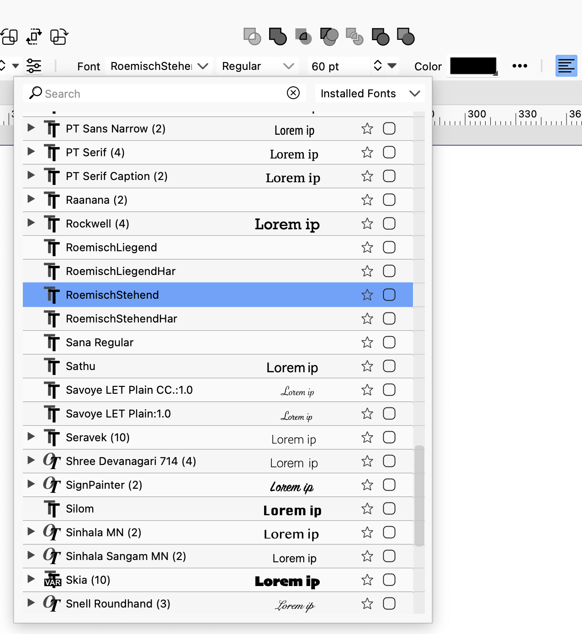Tick the checkbox beside Silom font
582x634 pixels.
point(389,509)
